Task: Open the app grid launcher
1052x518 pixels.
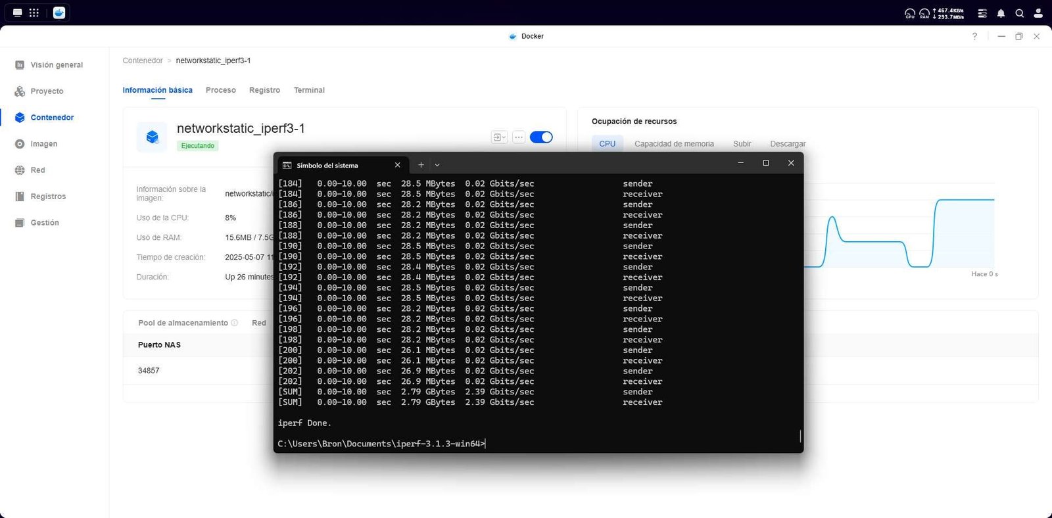Action: coord(34,12)
